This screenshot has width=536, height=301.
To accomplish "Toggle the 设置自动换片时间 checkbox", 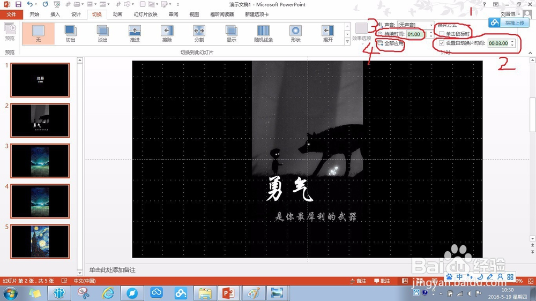I will coord(442,43).
